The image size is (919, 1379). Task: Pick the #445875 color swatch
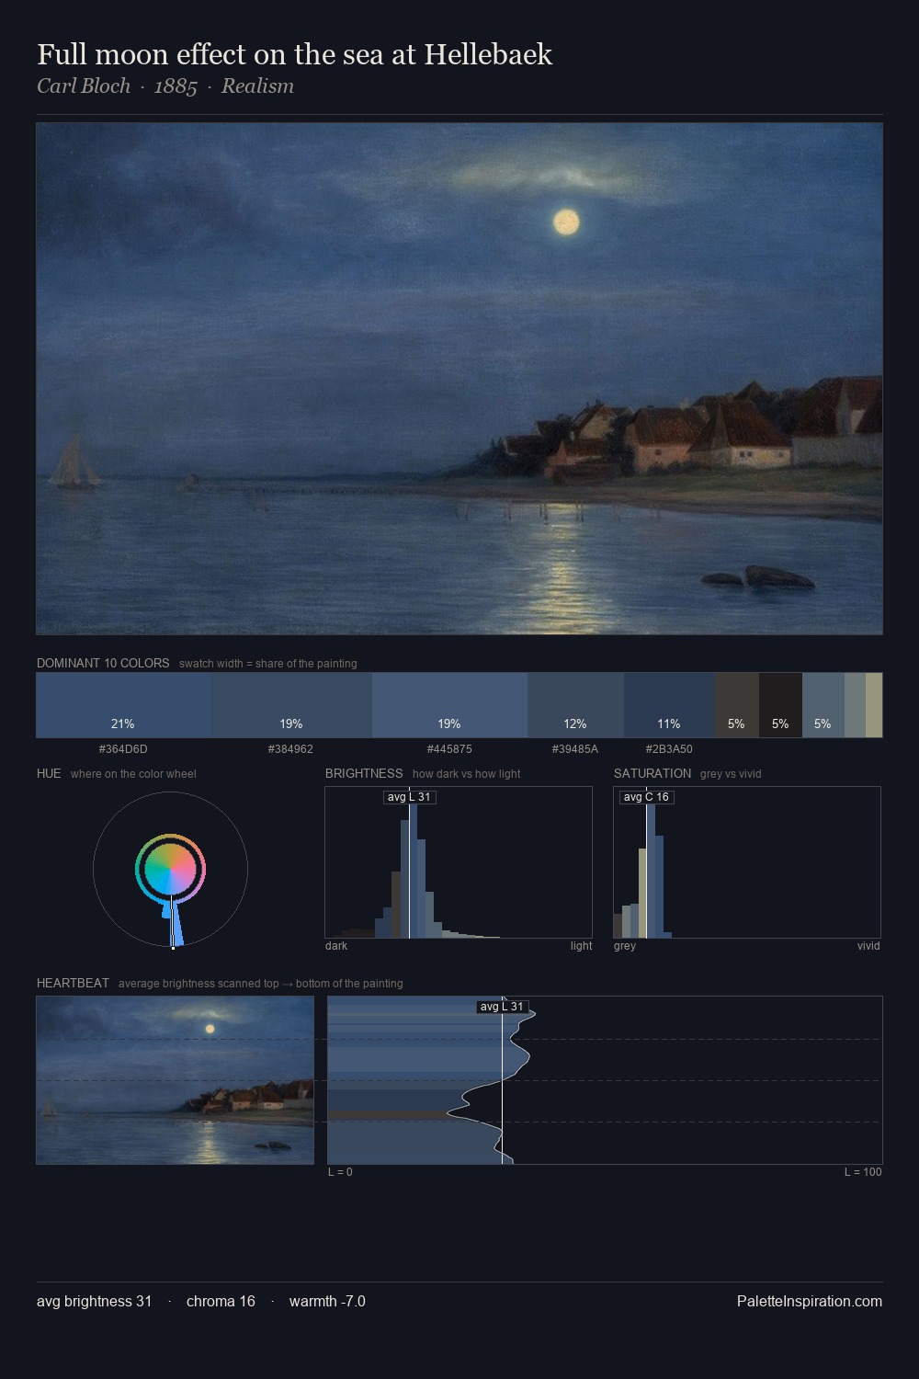[x=449, y=705]
